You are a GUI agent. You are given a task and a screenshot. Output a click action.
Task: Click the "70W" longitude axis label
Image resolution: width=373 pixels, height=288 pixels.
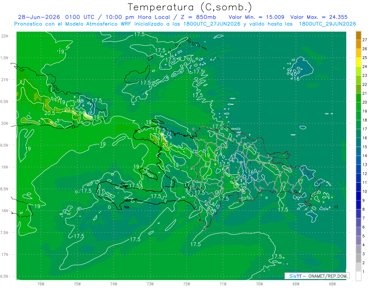click(x=259, y=284)
